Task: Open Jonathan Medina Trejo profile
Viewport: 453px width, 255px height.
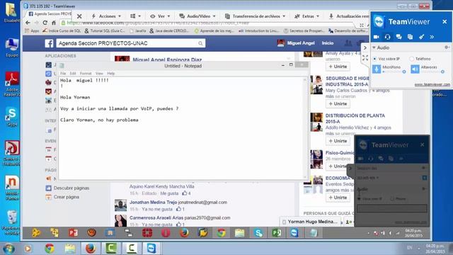Action: pyautogui.click(x=153, y=203)
